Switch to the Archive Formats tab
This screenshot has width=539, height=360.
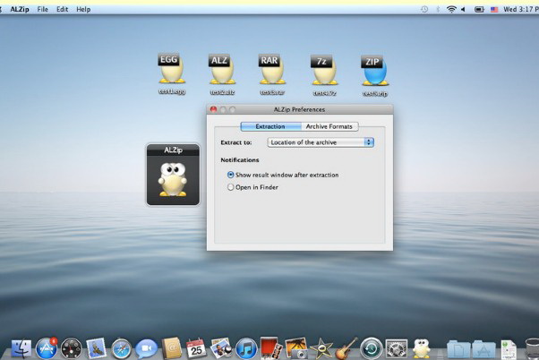pyautogui.click(x=330, y=126)
